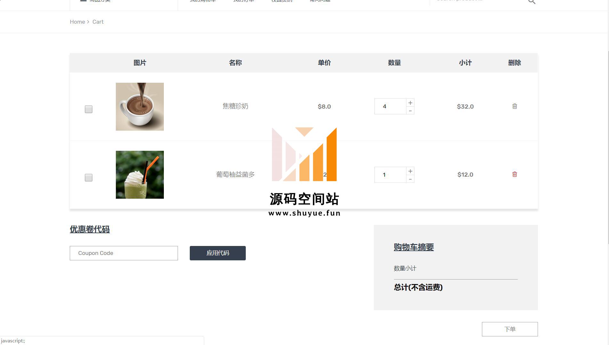Decrease 葡萄柚益菌多 quantity with minus button

point(410,179)
